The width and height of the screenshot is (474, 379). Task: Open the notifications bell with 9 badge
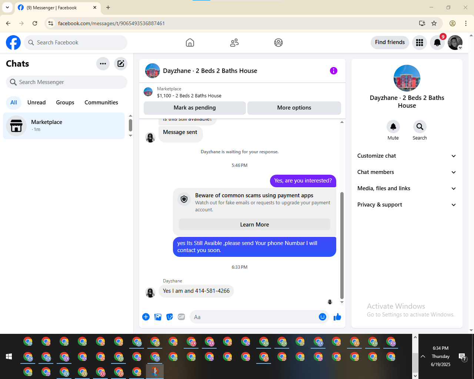(437, 43)
